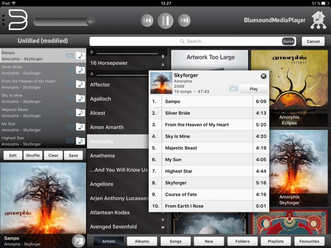Open Amorphis Skyforger album cover in grid
Viewport: 331px width, 248px height.
pyautogui.click(x=299, y=168)
